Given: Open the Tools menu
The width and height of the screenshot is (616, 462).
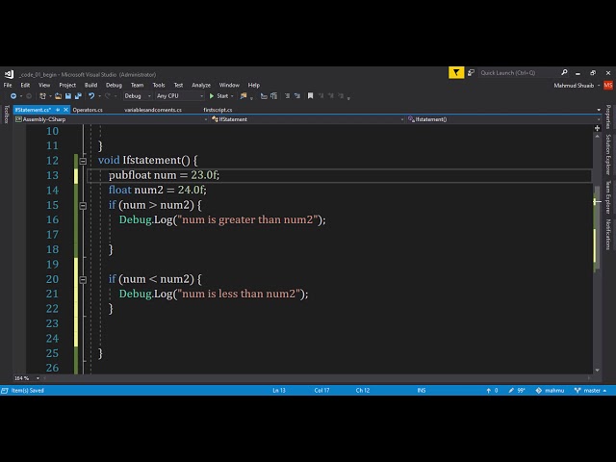Looking at the screenshot, I should (x=159, y=86).
